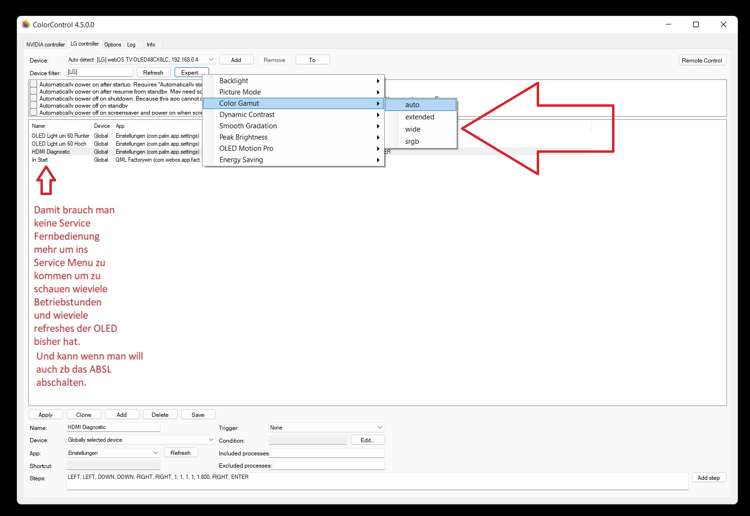Sort presets by Name column header
The height and width of the screenshot is (516, 750).
coord(60,126)
